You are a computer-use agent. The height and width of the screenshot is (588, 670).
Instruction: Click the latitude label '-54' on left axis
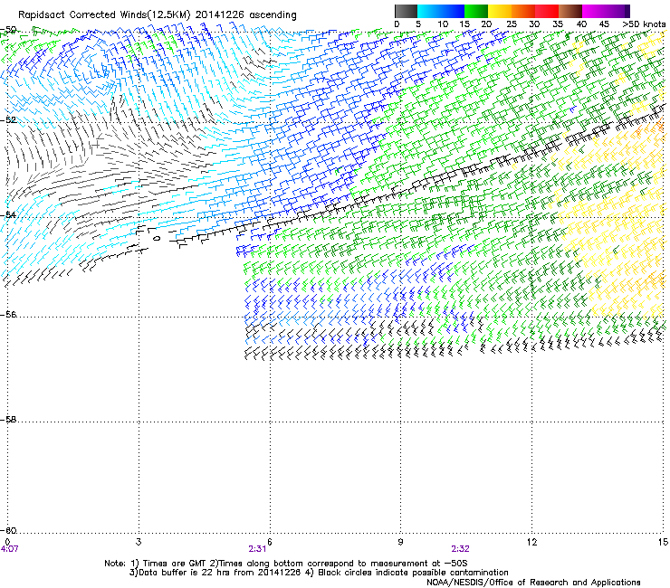8,214
